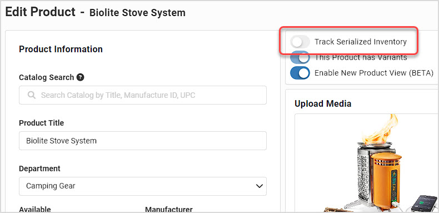The height and width of the screenshot is (213, 439).
Task: Click the Product Information heading
Action: pos(61,49)
